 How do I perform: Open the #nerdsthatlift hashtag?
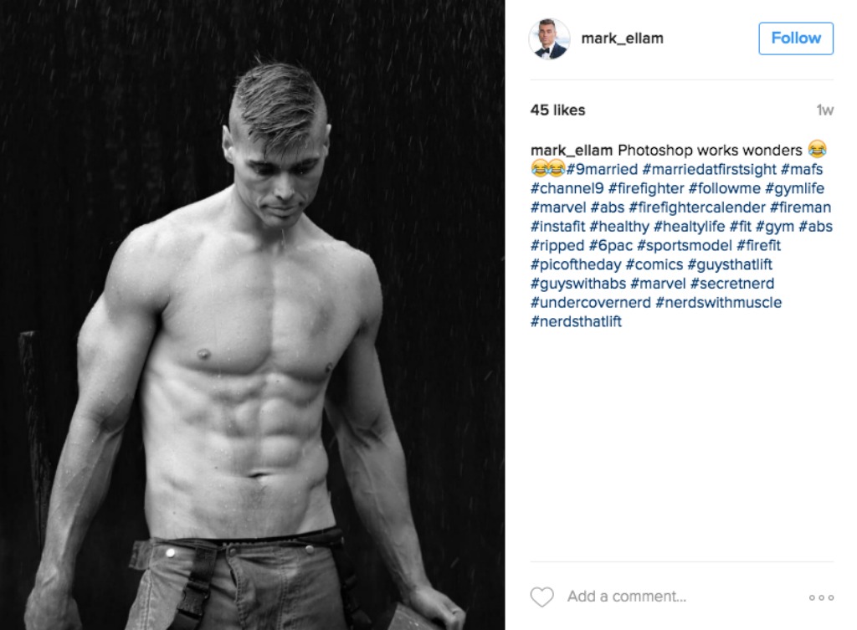(x=576, y=321)
